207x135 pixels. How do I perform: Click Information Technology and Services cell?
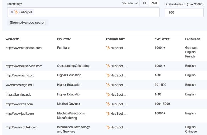point(73,129)
